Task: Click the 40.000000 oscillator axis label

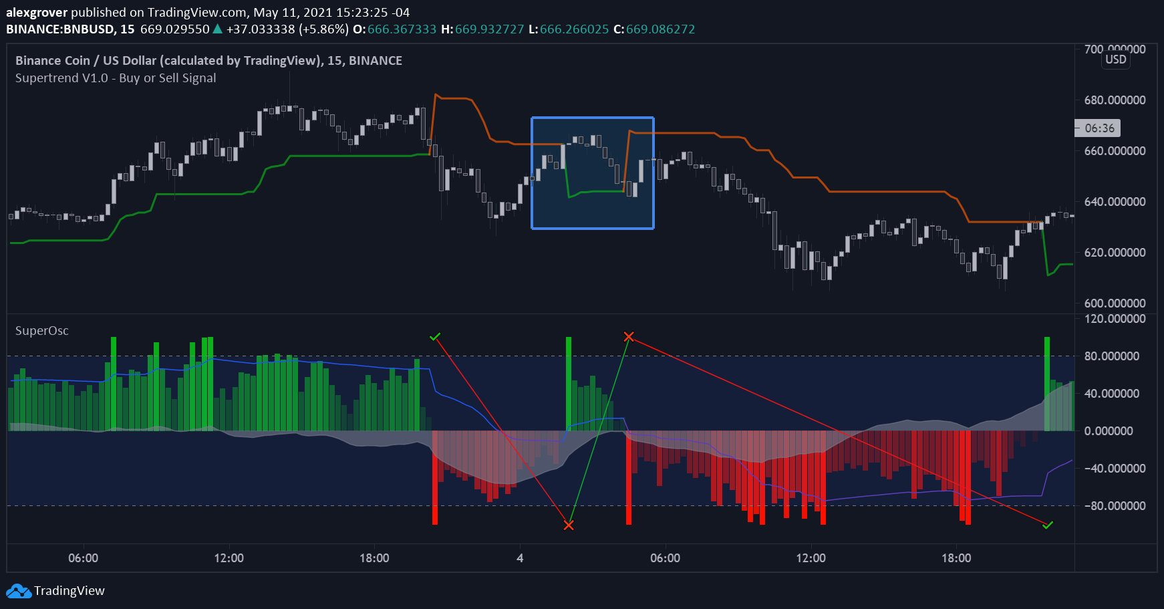Action: 1112,394
